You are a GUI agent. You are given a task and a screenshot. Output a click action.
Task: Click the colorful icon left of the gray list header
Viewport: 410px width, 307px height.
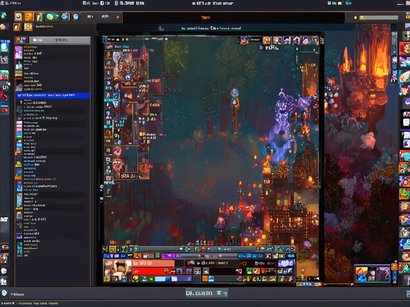(21, 40)
